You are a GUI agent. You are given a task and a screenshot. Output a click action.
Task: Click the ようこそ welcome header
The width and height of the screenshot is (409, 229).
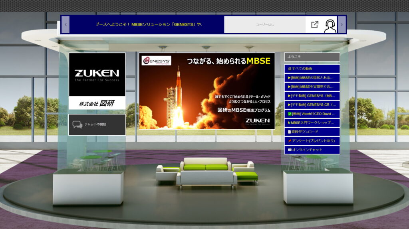click(312, 57)
